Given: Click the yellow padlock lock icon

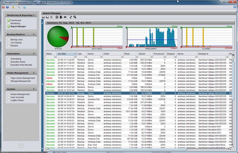Looking at the screenshot, I should pos(13,7).
